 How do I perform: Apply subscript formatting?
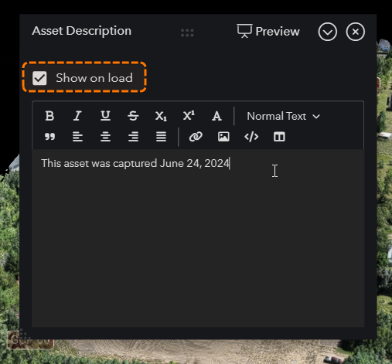tap(161, 116)
